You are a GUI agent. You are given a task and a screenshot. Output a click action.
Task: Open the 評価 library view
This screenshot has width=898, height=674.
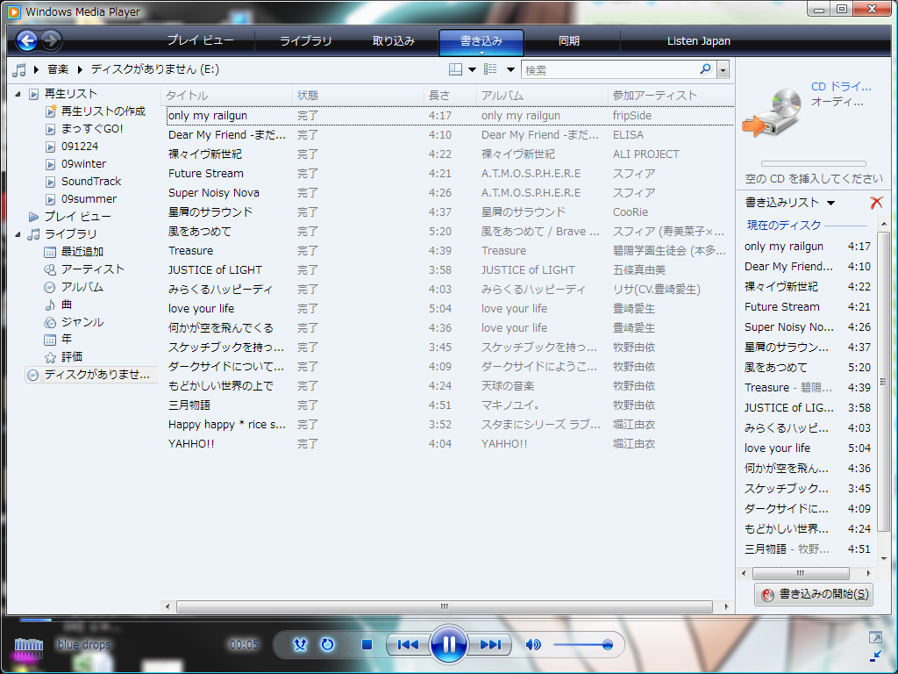[x=72, y=357]
